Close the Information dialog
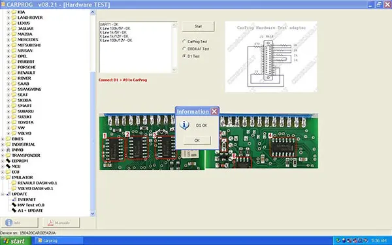The height and width of the screenshot is (245, 392). coord(214,112)
